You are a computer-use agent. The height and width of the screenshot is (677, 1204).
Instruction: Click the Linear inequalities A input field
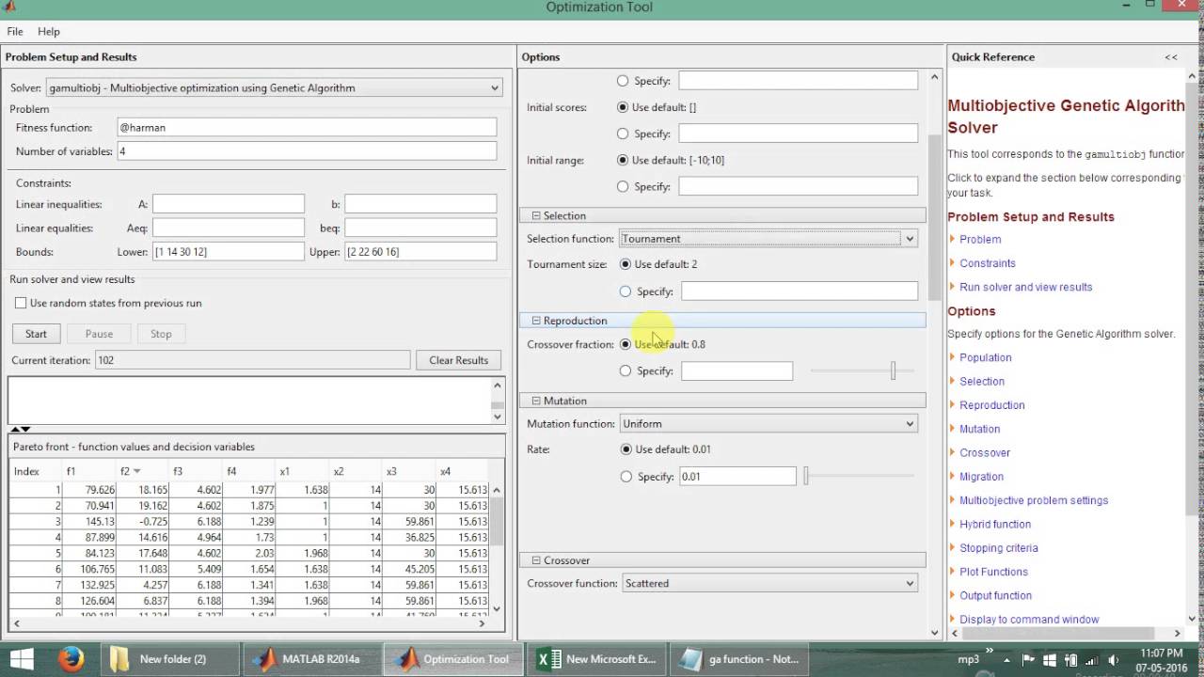pyautogui.click(x=229, y=204)
